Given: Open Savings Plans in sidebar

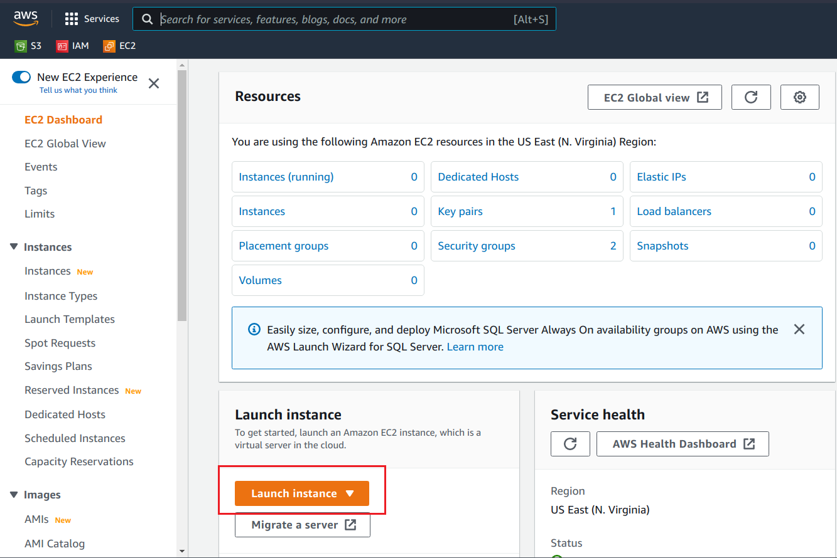Looking at the screenshot, I should point(58,366).
